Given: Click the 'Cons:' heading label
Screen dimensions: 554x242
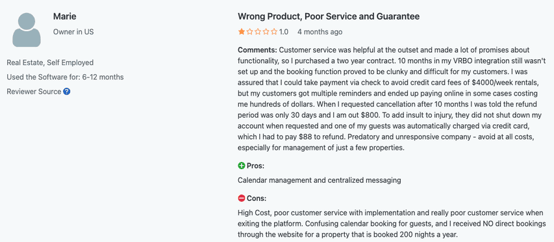Looking at the screenshot, I should [257, 198].
